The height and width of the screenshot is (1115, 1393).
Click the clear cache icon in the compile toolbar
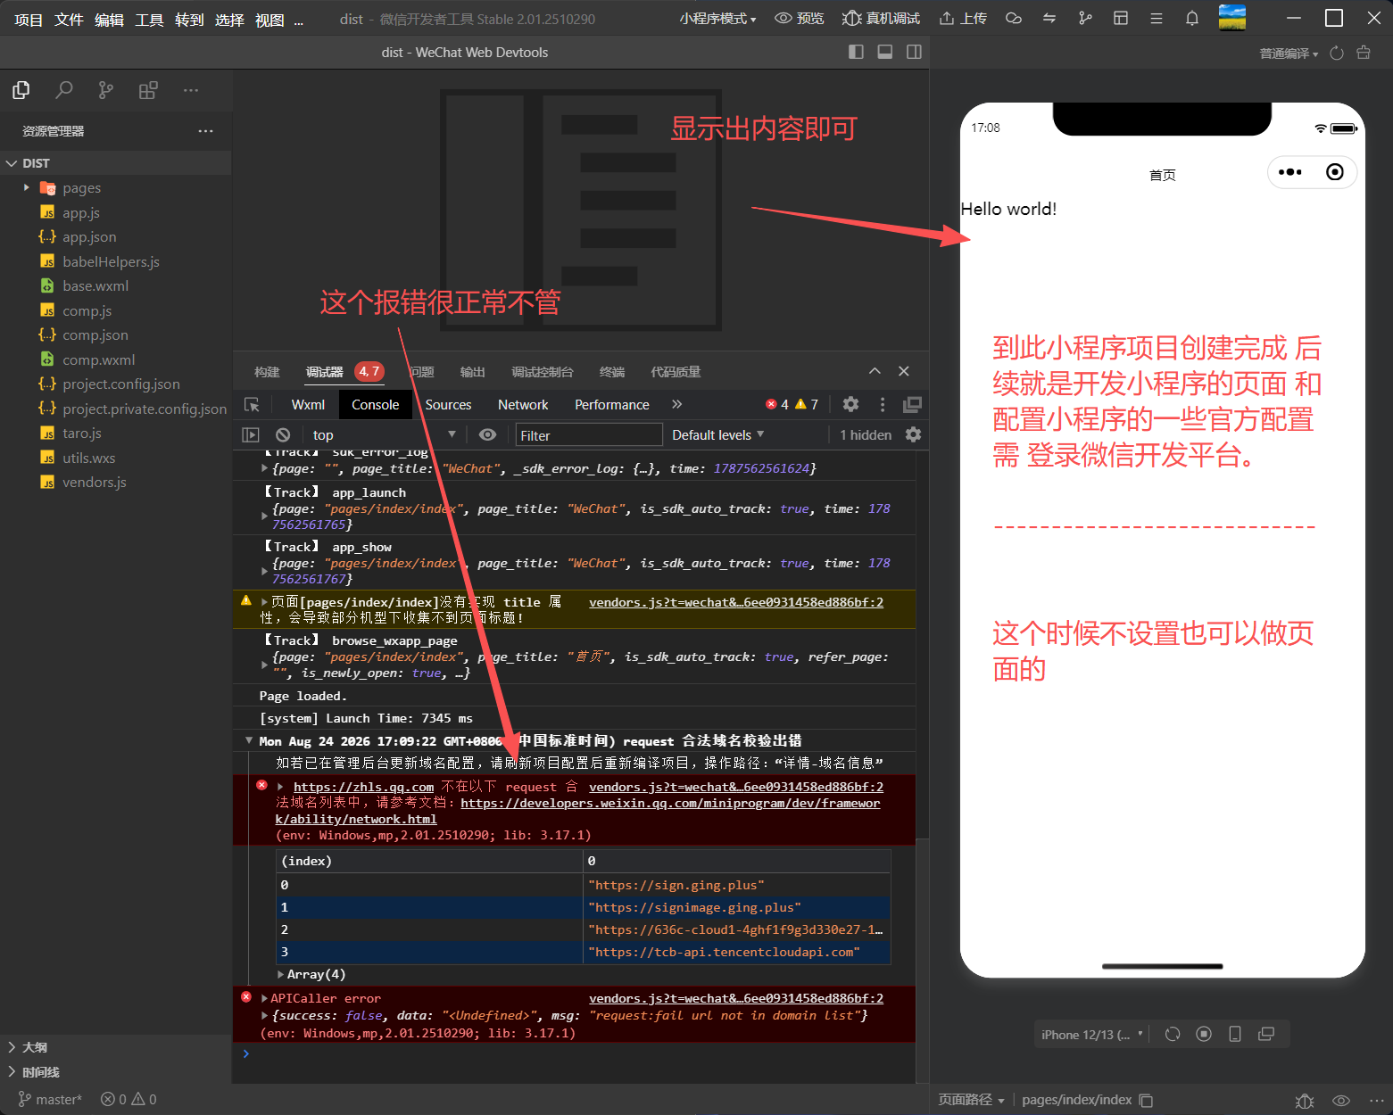1364,53
